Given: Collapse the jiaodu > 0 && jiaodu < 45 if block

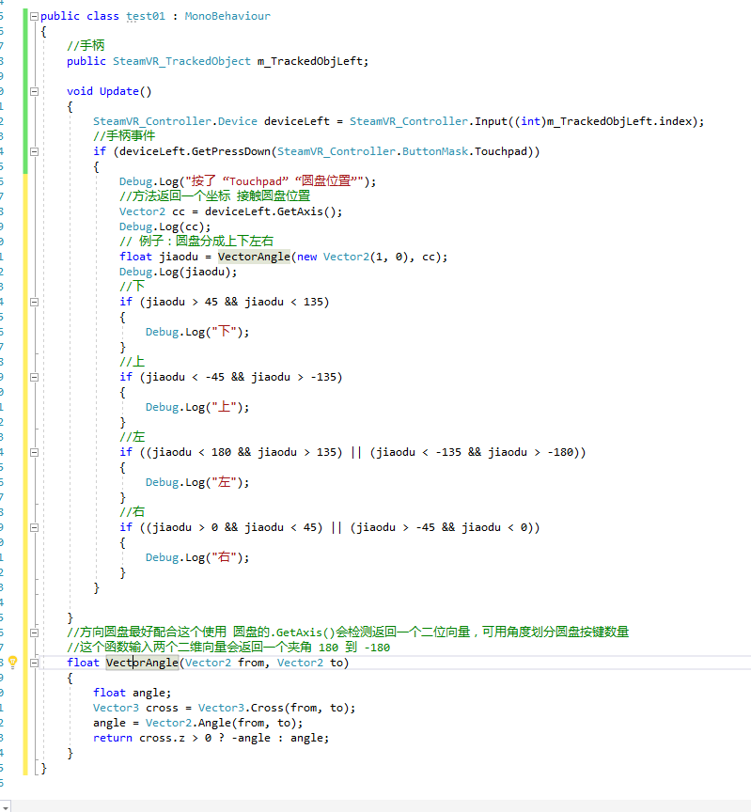Looking at the screenshot, I should point(34,527).
